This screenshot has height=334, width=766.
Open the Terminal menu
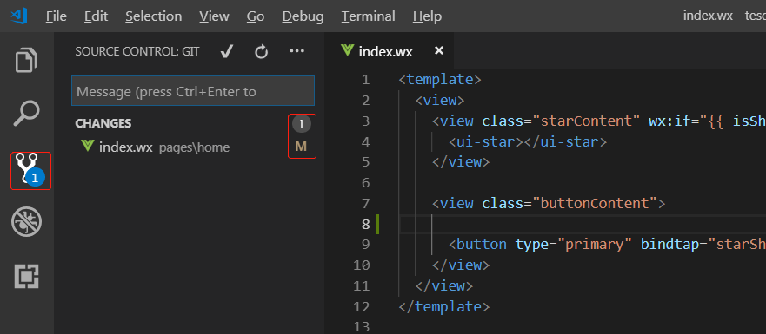[369, 16]
